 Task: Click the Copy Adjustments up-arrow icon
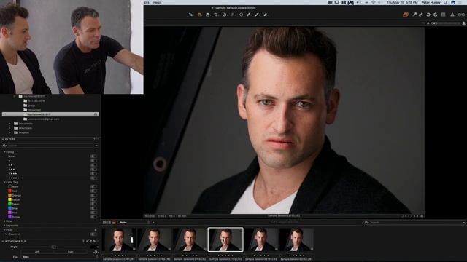coord(414,15)
